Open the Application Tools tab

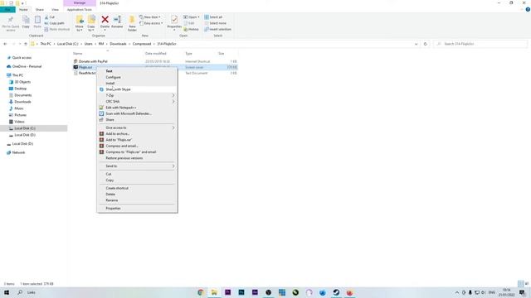(80, 10)
